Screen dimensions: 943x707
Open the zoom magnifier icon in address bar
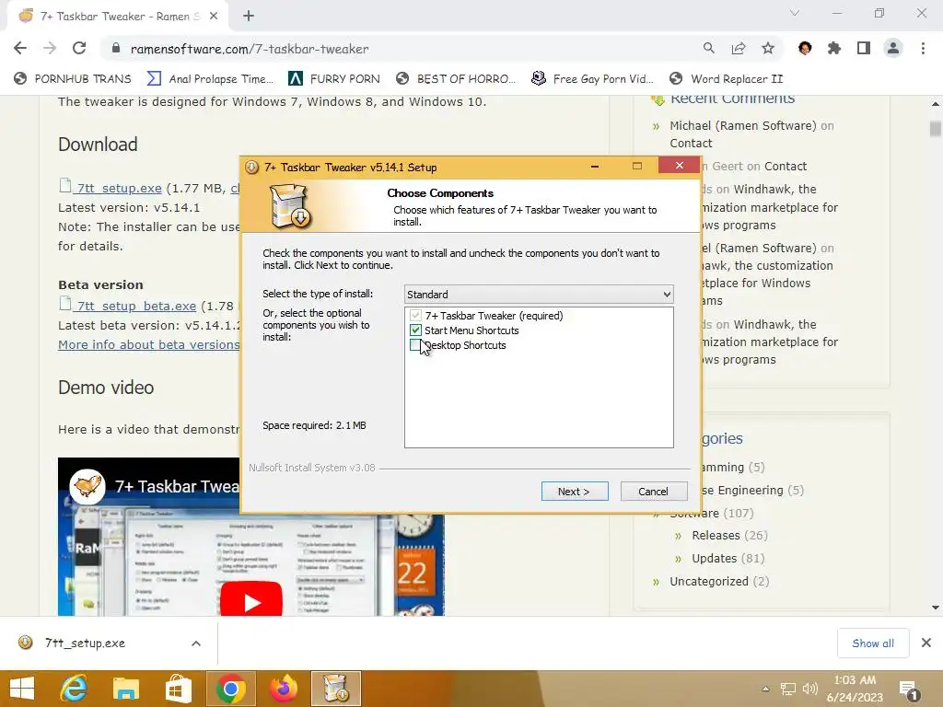[708, 48]
